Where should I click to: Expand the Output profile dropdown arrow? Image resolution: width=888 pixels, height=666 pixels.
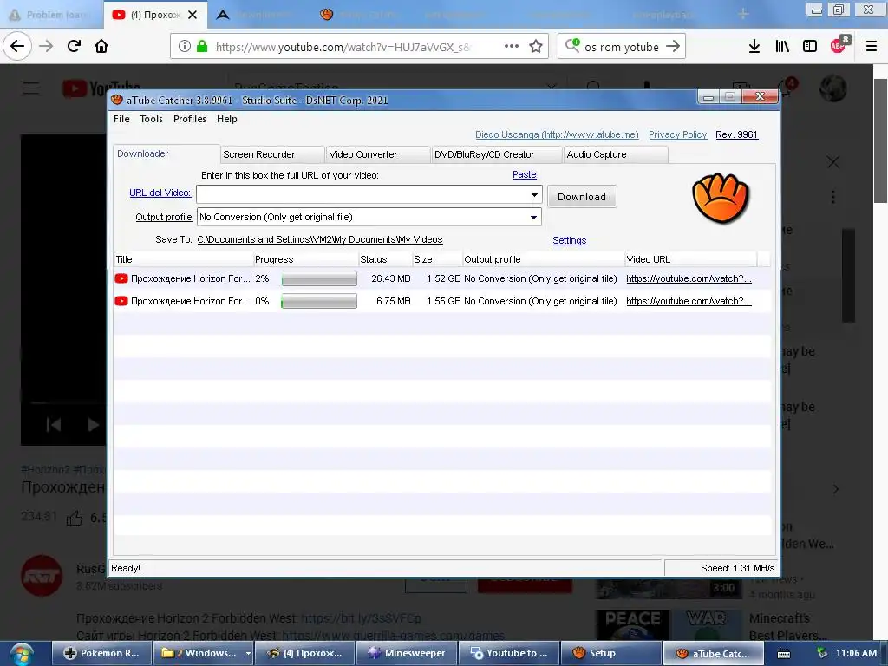(x=533, y=217)
